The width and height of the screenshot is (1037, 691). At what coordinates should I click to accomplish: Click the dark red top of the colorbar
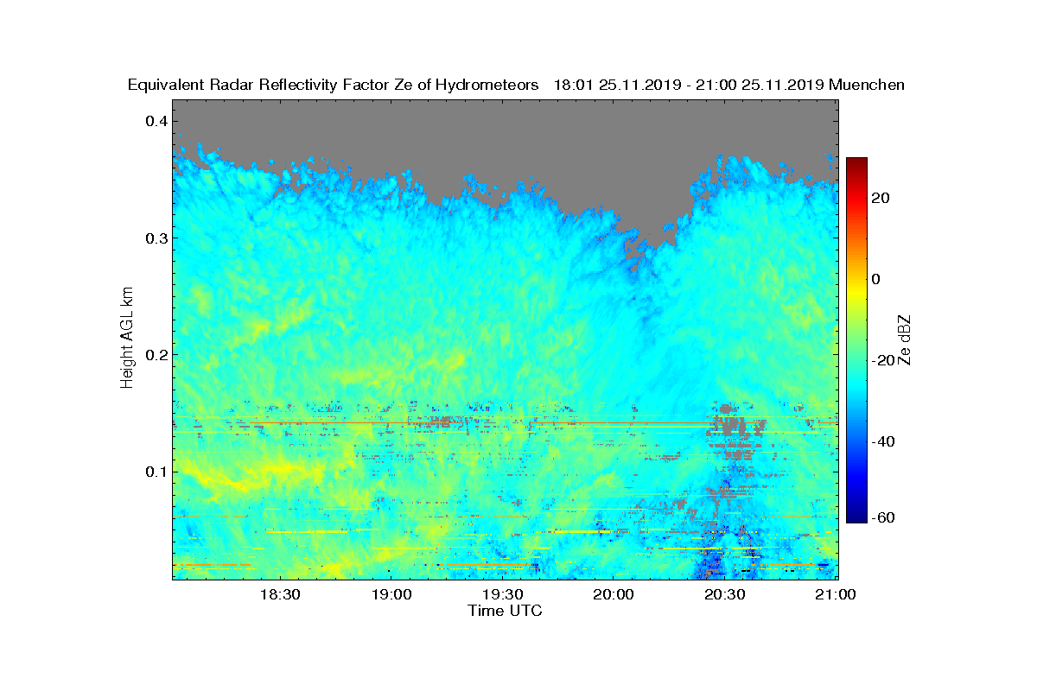click(x=856, y=164)
